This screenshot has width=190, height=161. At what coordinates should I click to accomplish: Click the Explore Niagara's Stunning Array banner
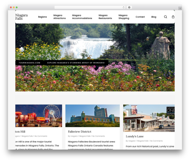click(76, 63)
